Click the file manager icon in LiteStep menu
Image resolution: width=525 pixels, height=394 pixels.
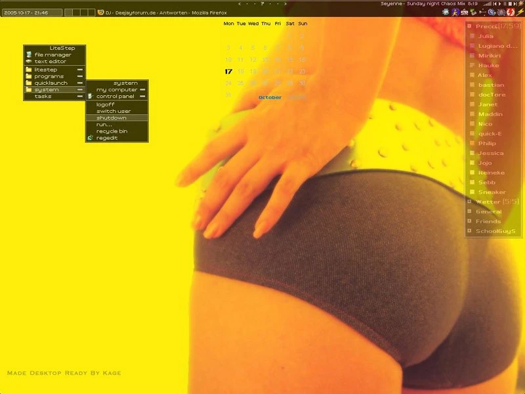28,55
